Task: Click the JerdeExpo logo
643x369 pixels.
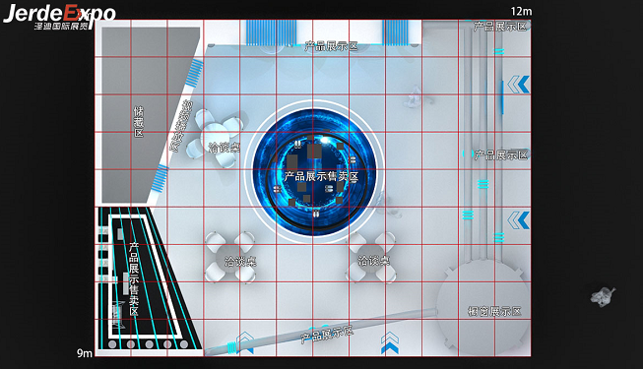Action: point(59,17)
